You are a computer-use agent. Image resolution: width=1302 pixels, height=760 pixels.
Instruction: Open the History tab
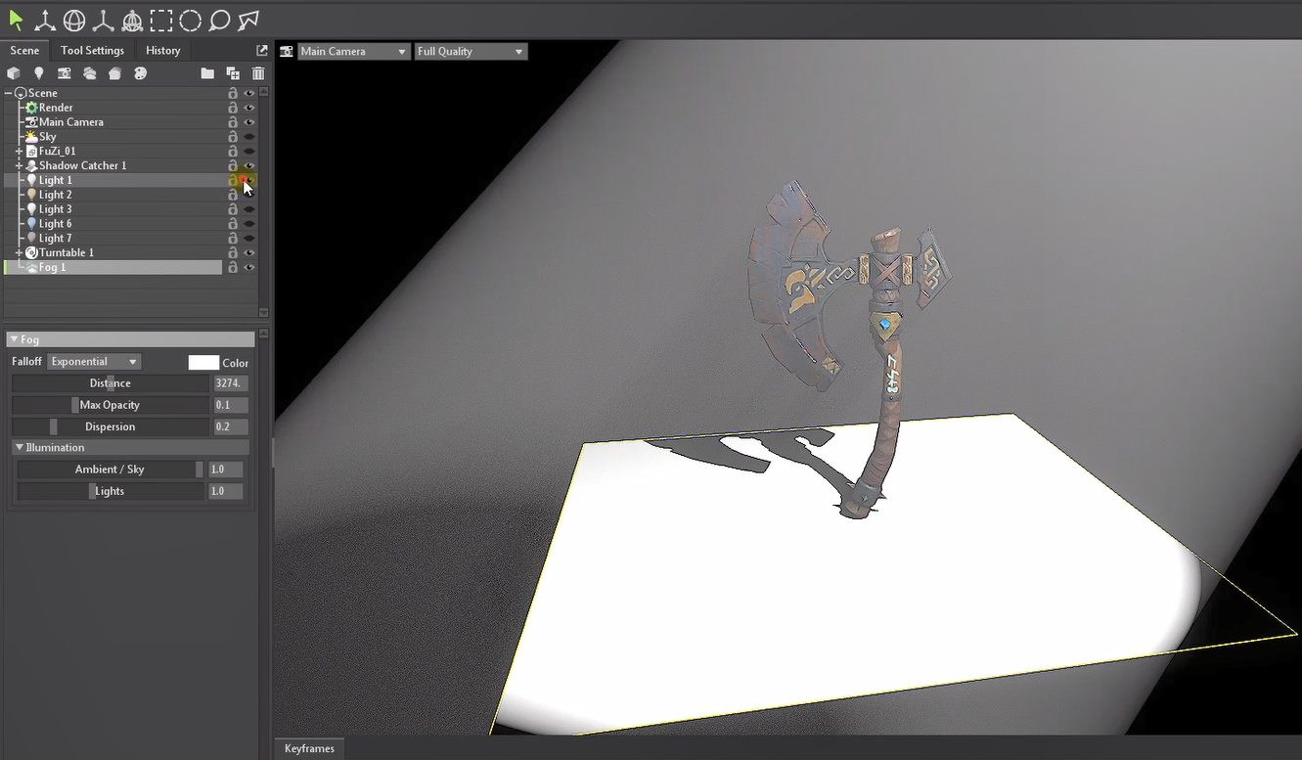162,50
